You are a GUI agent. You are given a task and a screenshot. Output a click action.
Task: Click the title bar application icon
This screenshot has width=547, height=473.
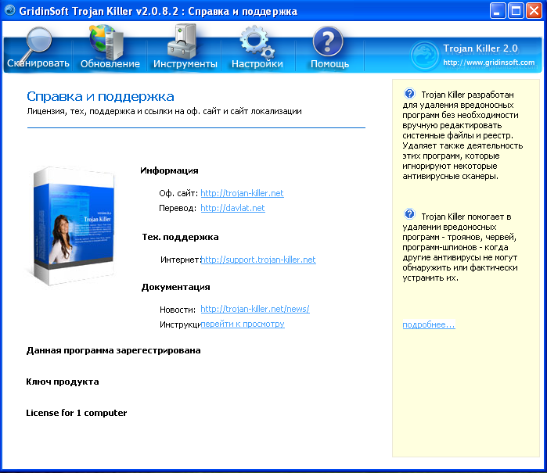click(9, 10)
